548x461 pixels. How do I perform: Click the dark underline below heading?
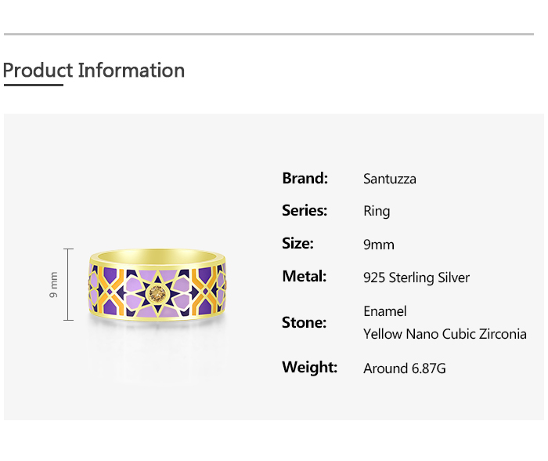(x=33, y=85)
